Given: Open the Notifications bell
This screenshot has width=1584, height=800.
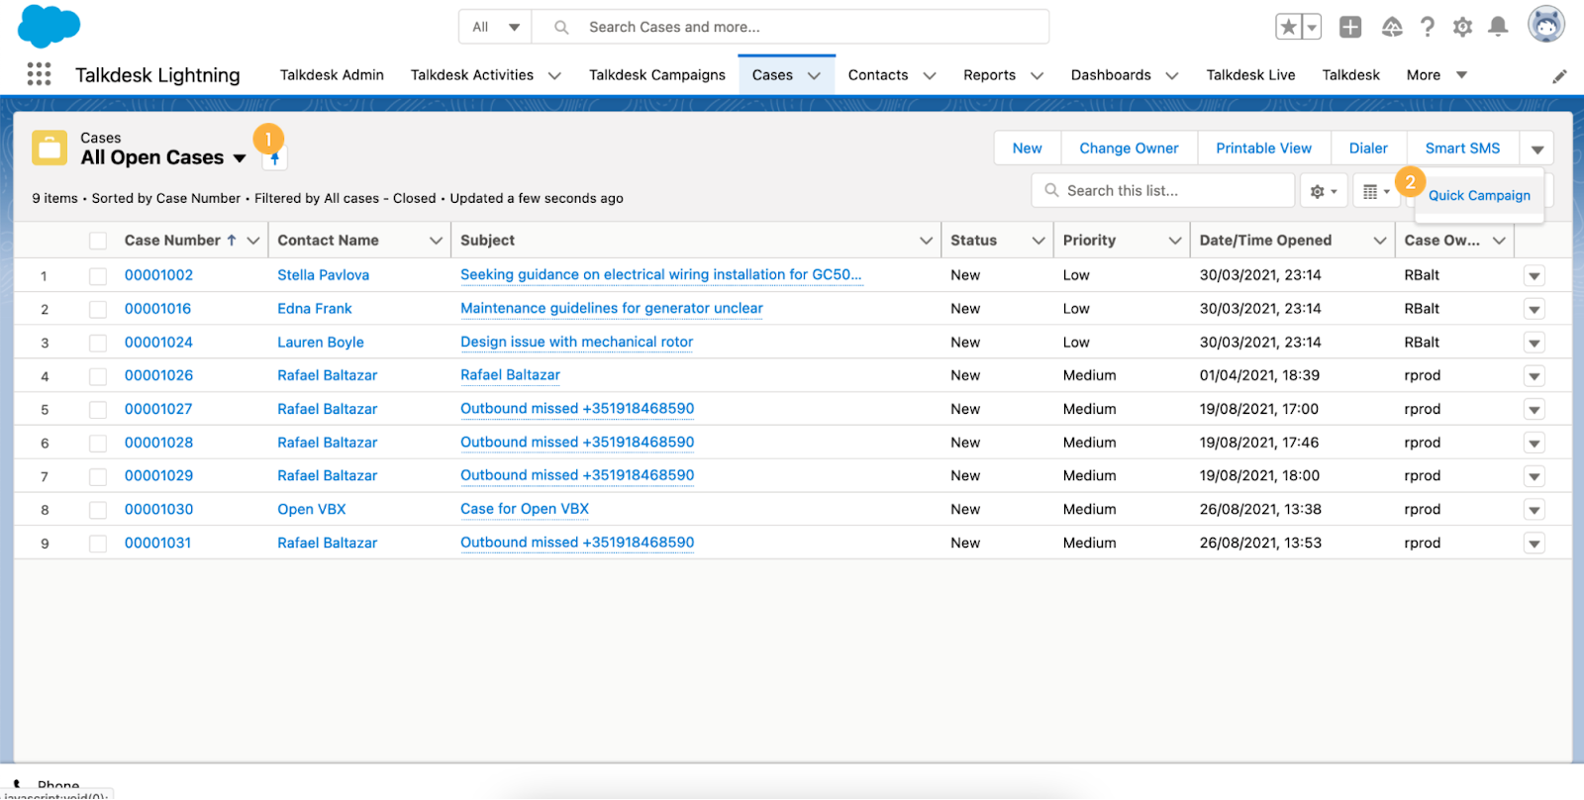Looking at the screenshot, I should (x=1498, y=27).
